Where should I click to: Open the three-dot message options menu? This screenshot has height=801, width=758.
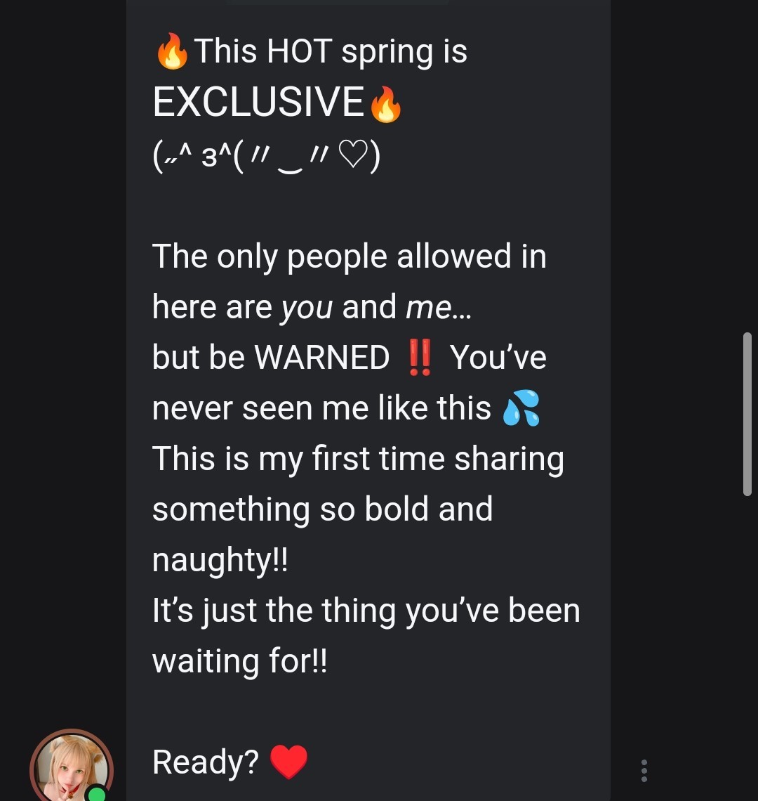click(644, 771)
